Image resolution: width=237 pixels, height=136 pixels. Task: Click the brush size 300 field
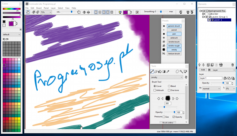168,103
